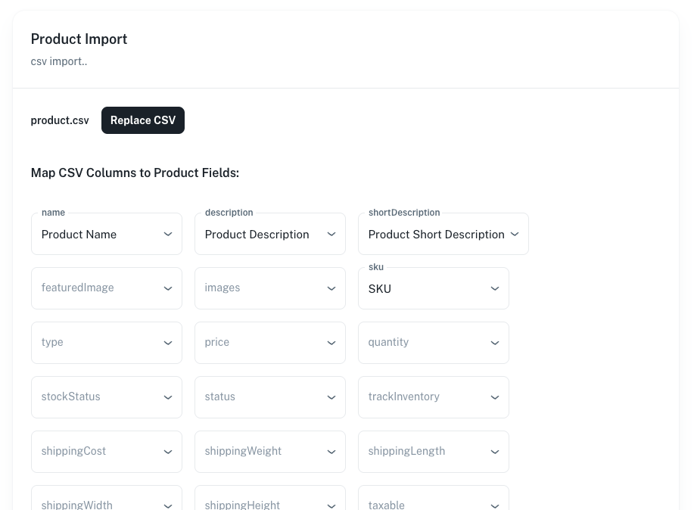
Task: Click the product.csv file name
Action: (x=60, y=120)
